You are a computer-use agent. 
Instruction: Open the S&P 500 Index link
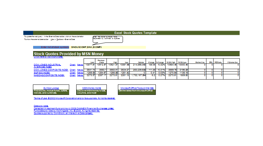tap(42, 73)
